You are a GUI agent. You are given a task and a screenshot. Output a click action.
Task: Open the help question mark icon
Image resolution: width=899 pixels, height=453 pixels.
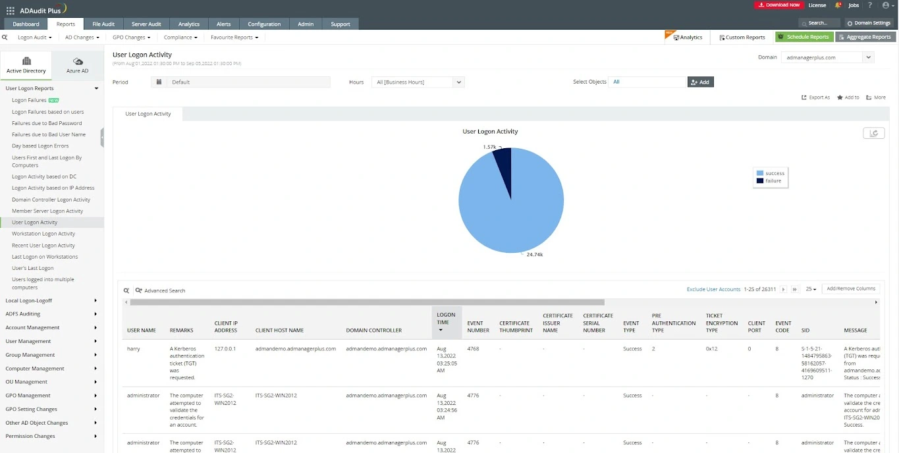870,5
